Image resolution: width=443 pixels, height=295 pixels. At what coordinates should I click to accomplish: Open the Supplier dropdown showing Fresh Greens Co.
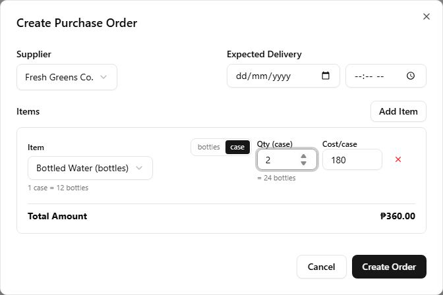[x=67, y=77]
